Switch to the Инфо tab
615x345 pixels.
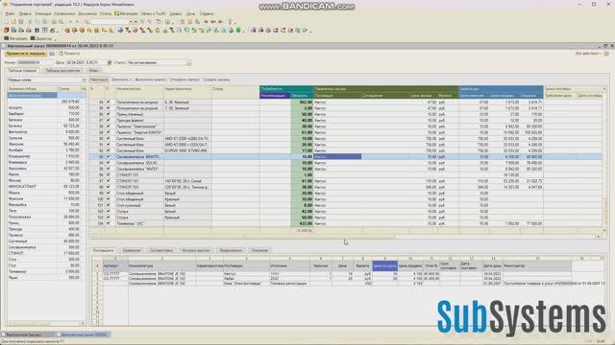(x=94, y=71)
